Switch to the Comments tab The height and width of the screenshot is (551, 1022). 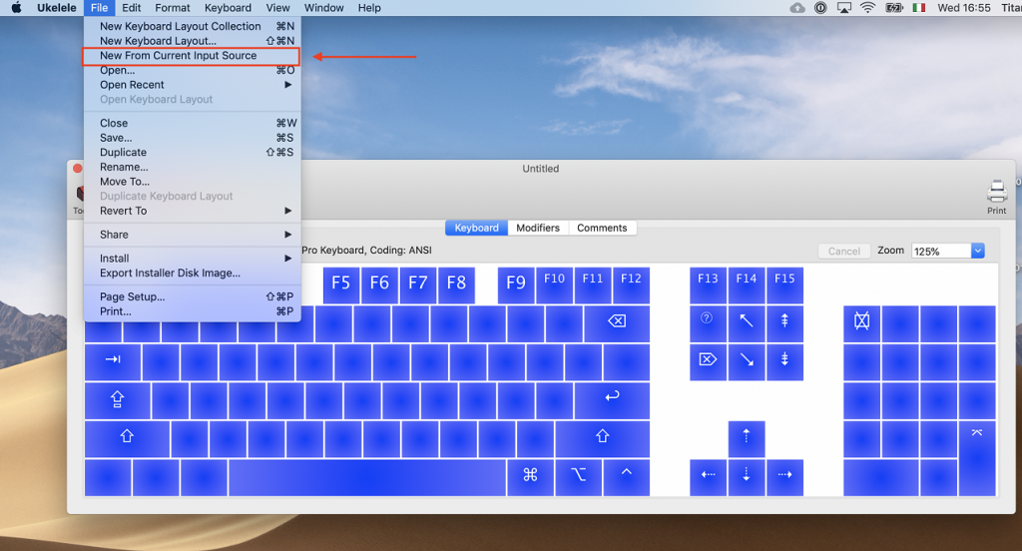point(602,228)
